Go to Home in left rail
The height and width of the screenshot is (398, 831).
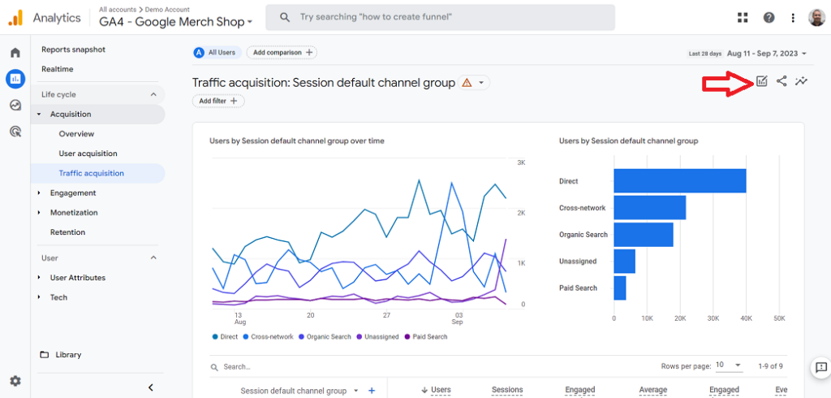[15, 53]
